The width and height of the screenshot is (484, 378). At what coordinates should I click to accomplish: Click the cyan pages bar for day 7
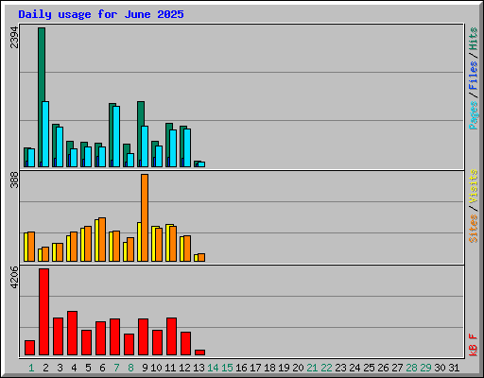click(116, 136)
